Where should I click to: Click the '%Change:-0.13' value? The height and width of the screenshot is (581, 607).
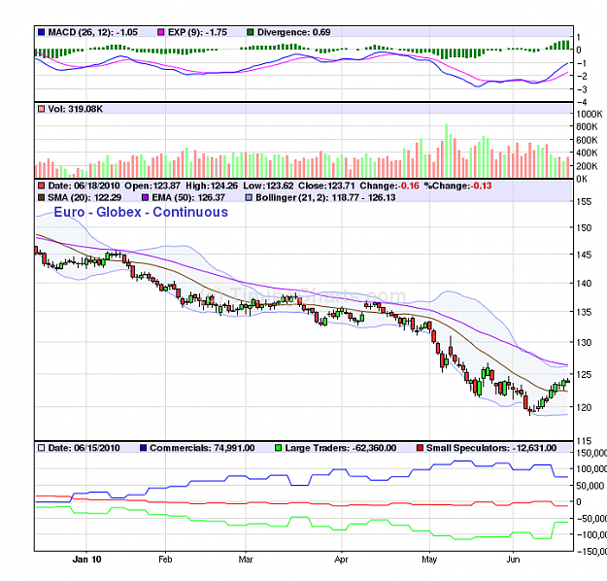tap(458, 186)
